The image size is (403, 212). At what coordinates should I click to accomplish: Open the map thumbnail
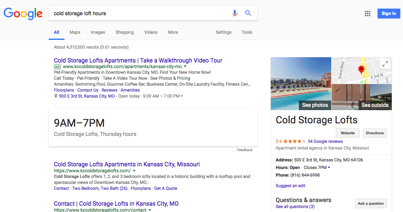pos(362,70)
